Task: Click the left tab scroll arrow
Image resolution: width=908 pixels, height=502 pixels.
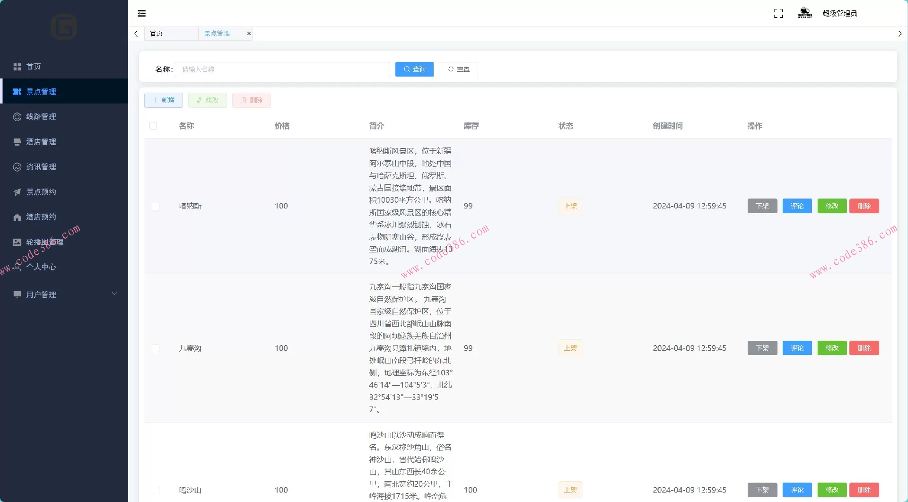Action: tap(136, 34)
